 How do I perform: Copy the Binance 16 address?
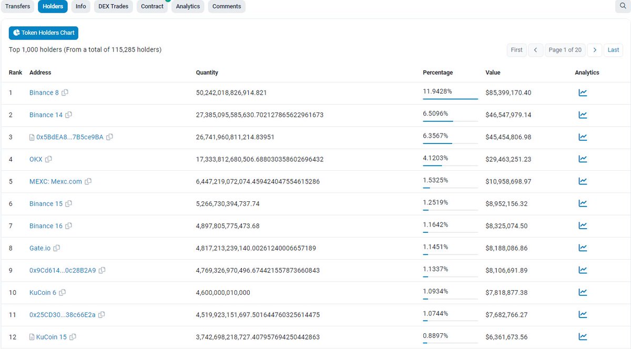coord(68,226)
